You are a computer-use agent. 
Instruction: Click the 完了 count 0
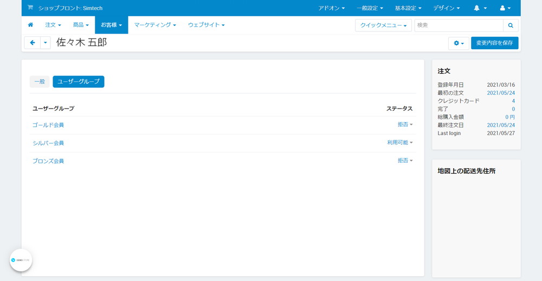[x=513, y=109]
